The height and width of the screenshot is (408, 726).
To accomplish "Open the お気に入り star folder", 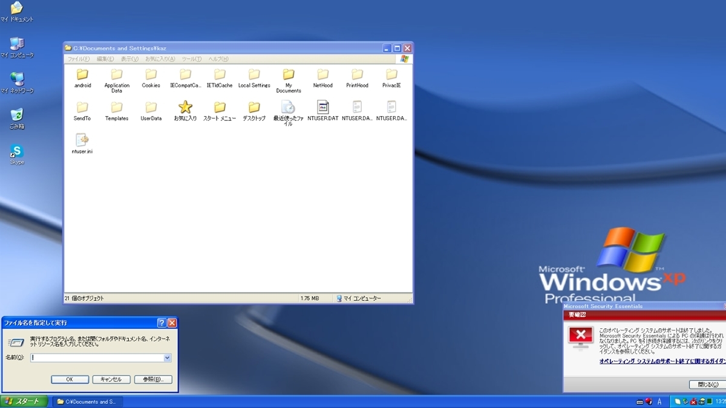I will (x=185, y=111).
